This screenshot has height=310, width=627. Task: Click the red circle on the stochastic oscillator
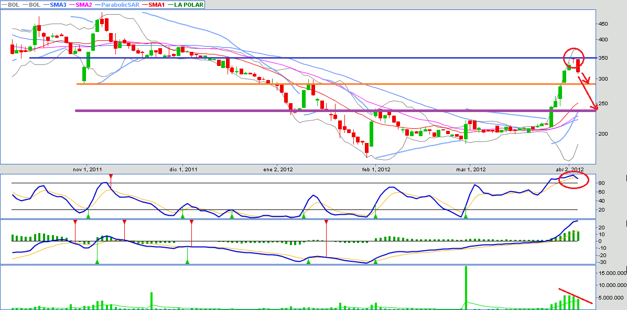[x=574, y=180]
